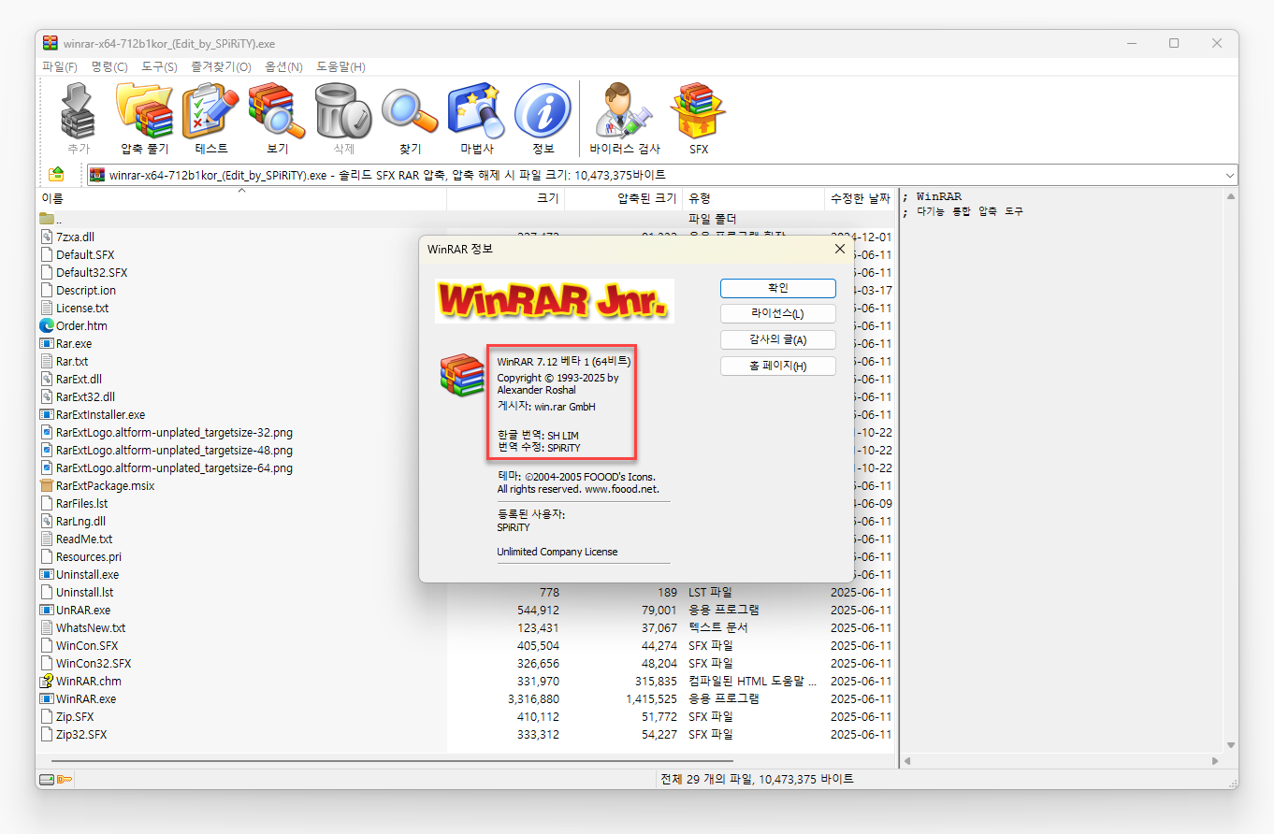Close the WinRAR 정보 dialog
1274x834 pixels.
pos(839,249)
